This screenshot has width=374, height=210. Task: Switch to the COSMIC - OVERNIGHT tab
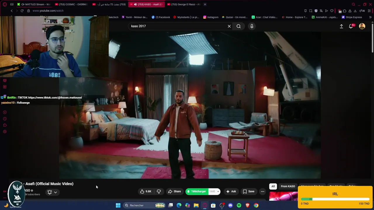(x=72, y=4)
